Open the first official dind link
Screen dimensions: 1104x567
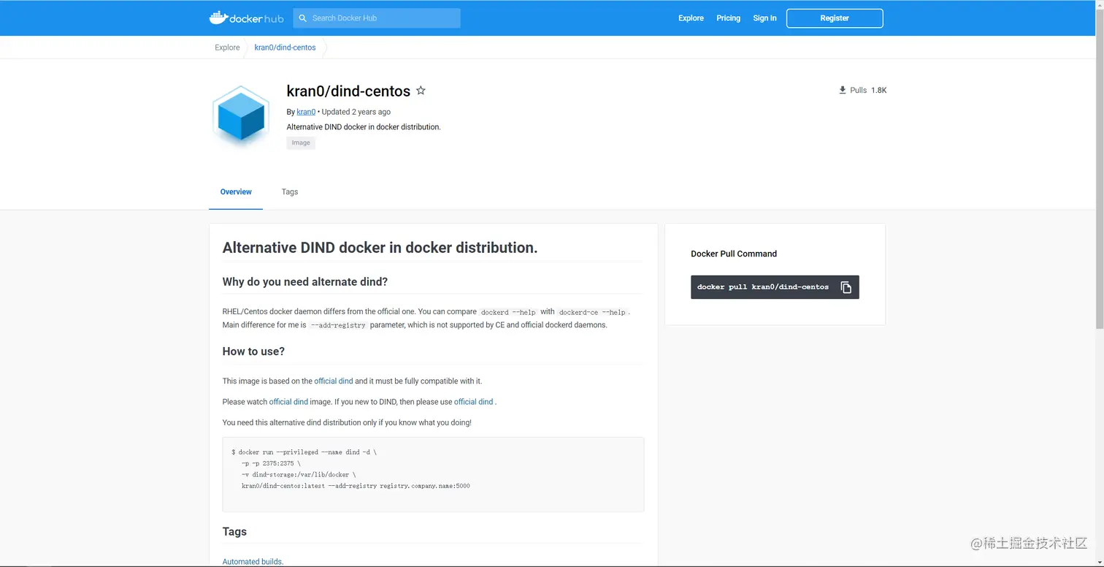point(334,381)
